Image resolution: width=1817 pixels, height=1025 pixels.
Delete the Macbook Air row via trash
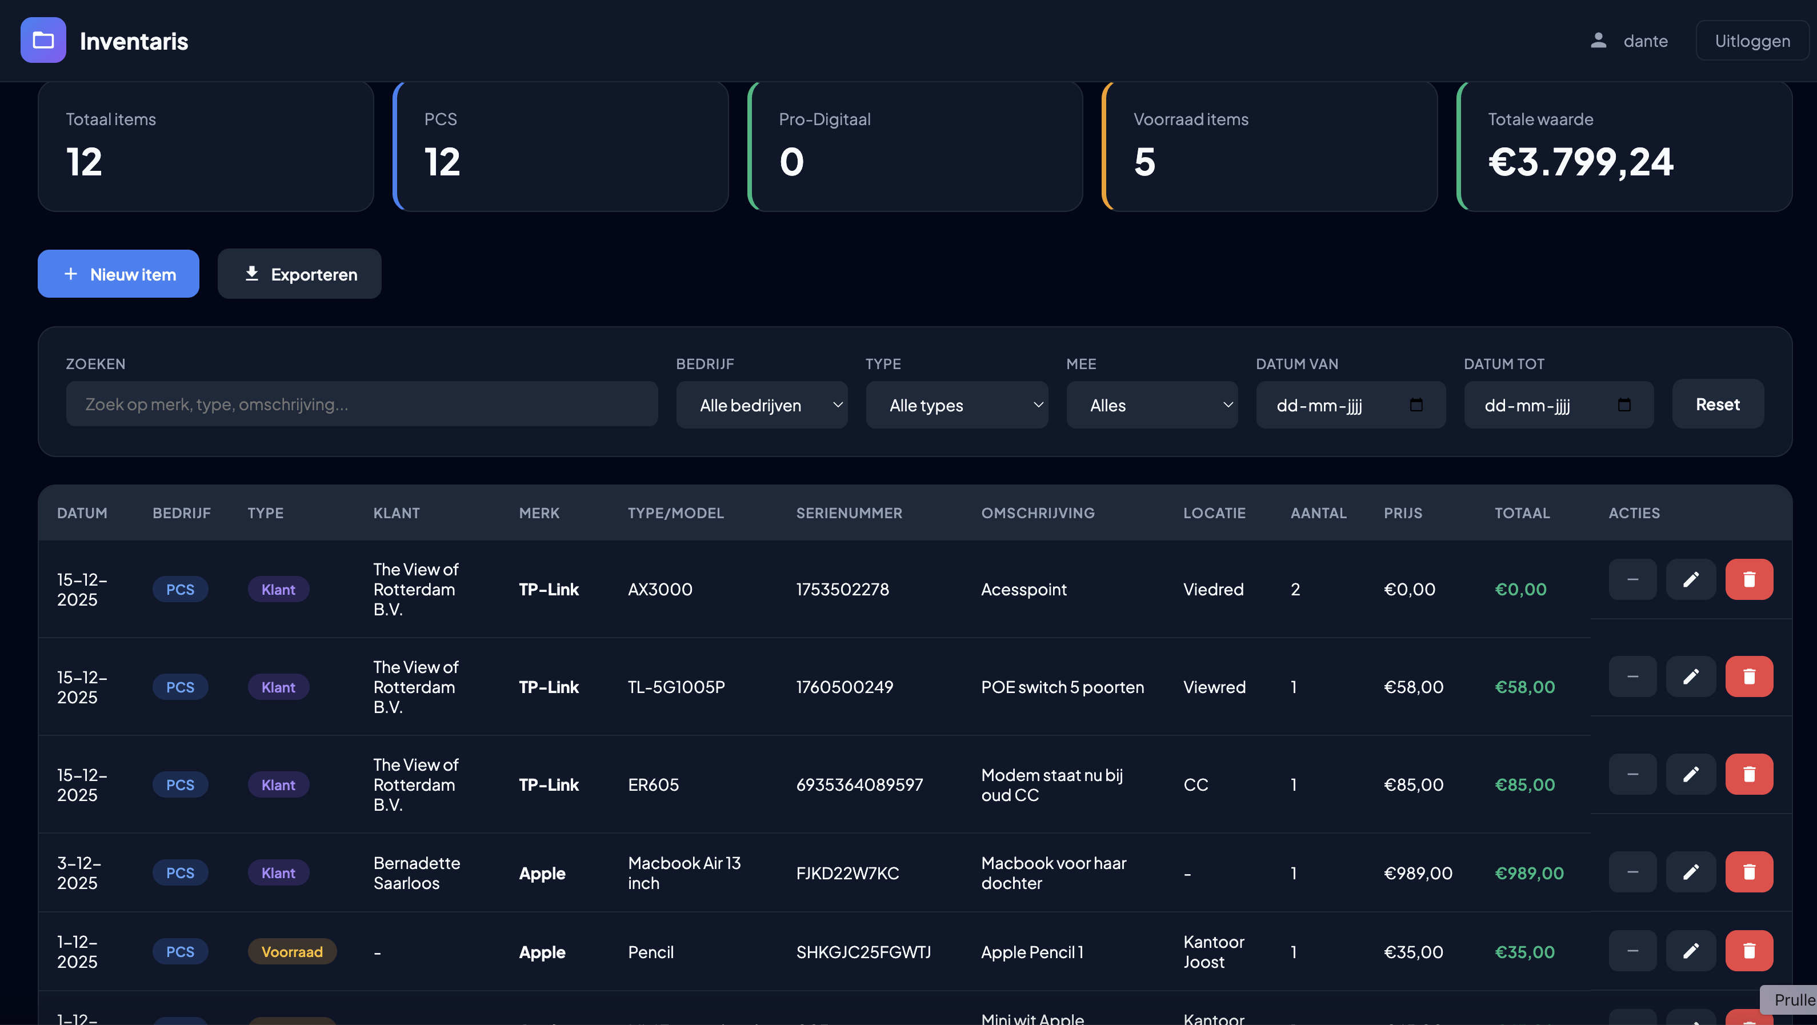[1748, 872]
